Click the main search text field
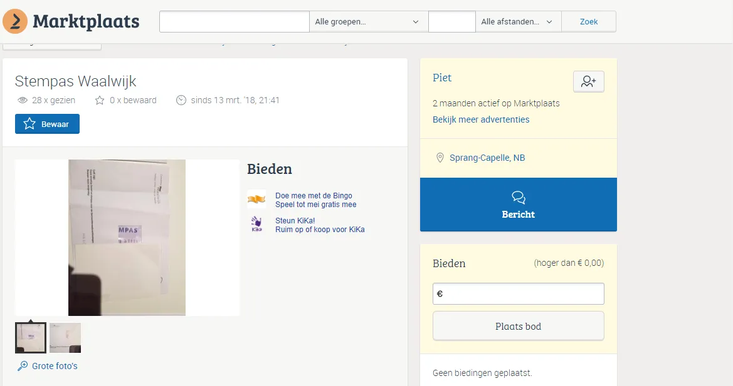Screen dimensions: 733x386 pyautogui.click(x=234, y=22)
